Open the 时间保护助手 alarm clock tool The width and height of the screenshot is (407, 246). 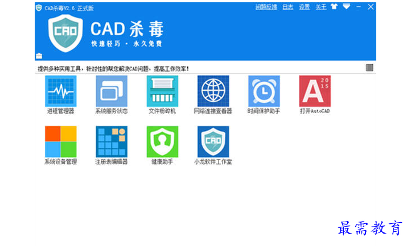point(264,91)
